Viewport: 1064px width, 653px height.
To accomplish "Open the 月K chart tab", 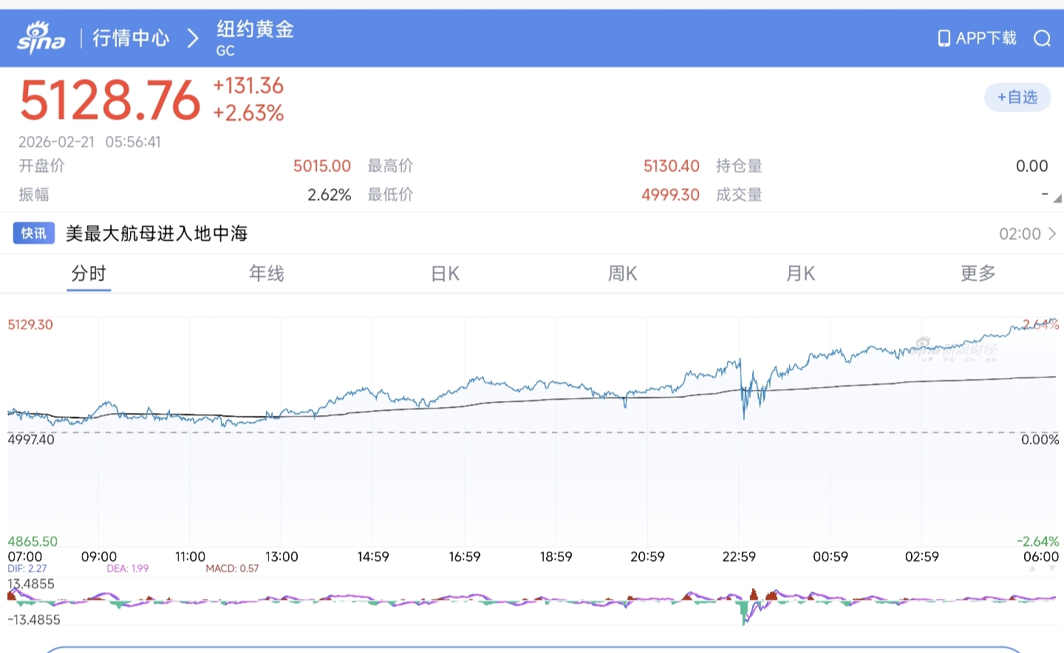I will coord(800,274).
